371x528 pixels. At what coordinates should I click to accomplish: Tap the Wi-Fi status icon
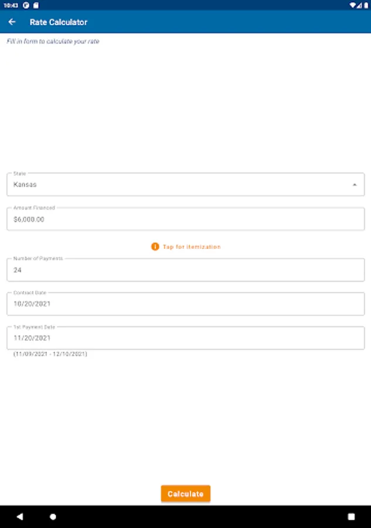point(353,5)
